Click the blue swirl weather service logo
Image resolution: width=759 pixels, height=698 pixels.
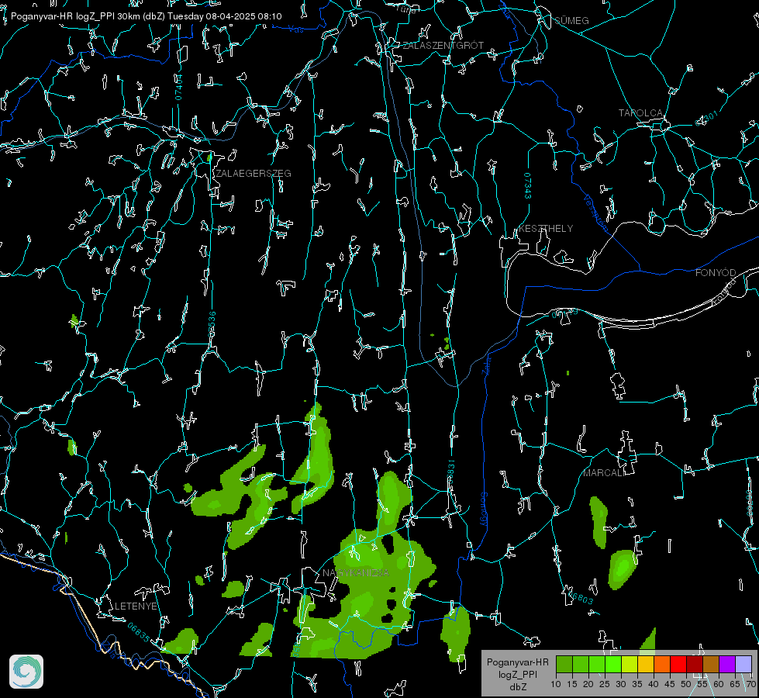[x=26, y=672]
